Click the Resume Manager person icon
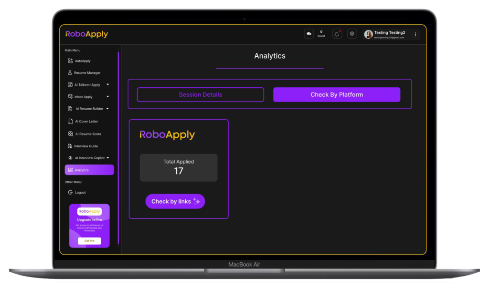Image resolution: width=489 pixels, height=288 pixels. 70,73
